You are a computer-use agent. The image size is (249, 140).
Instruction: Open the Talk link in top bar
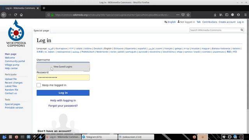point(198,22)
